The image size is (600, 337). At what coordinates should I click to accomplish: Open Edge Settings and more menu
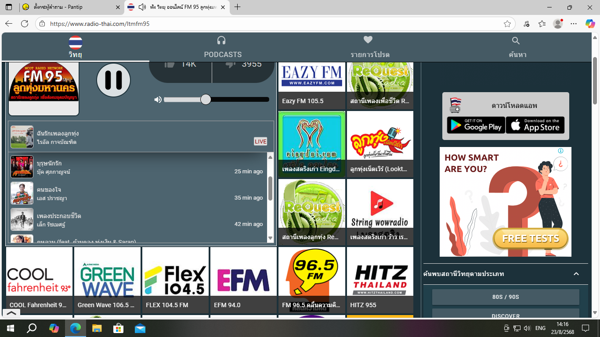574,24
